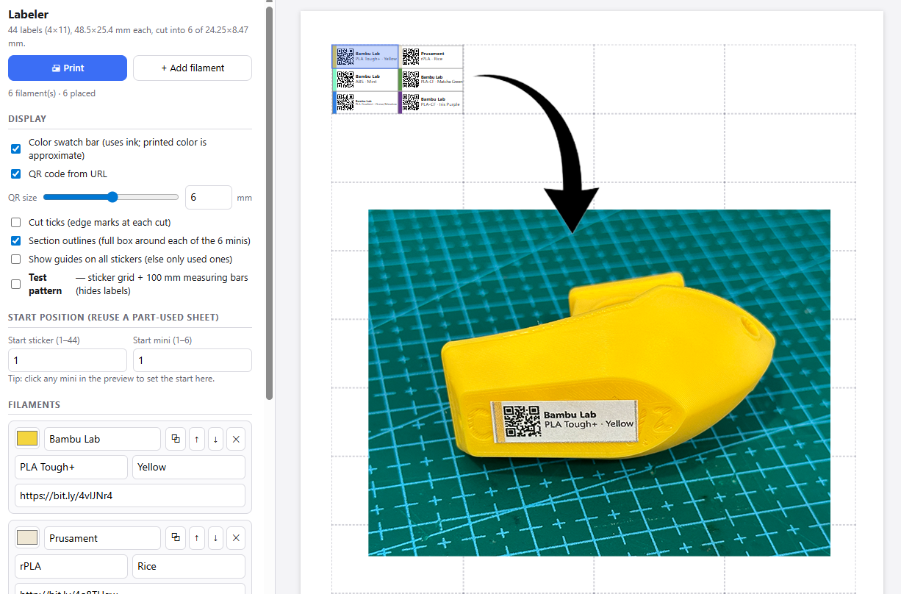Move the Prusament filament down

click(215, 538)
